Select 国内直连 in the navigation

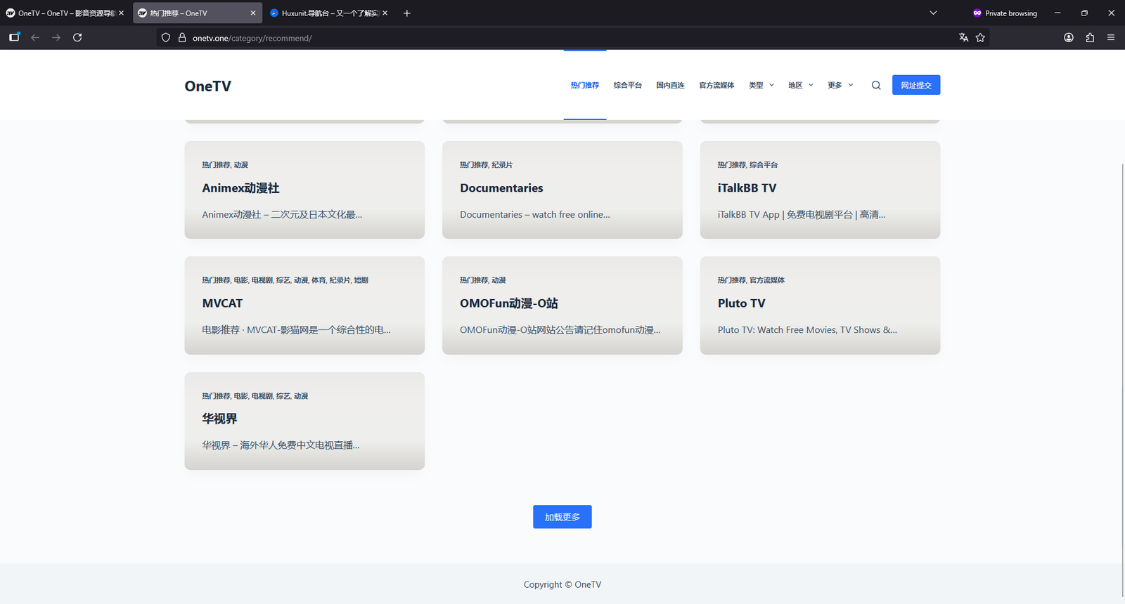point(671,85)
